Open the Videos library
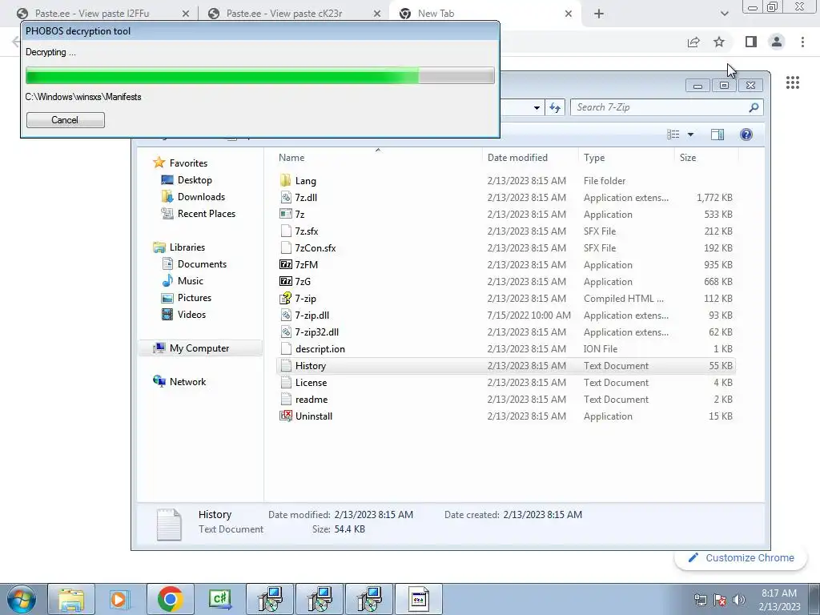 coord(191,314)
